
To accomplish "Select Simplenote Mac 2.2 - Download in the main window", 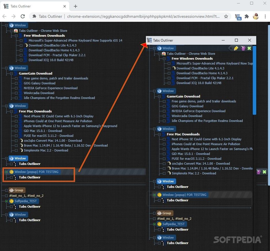I will [x=46, y=150].
